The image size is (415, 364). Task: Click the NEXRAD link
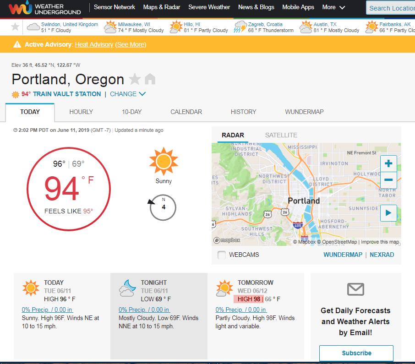click(382, 255)
